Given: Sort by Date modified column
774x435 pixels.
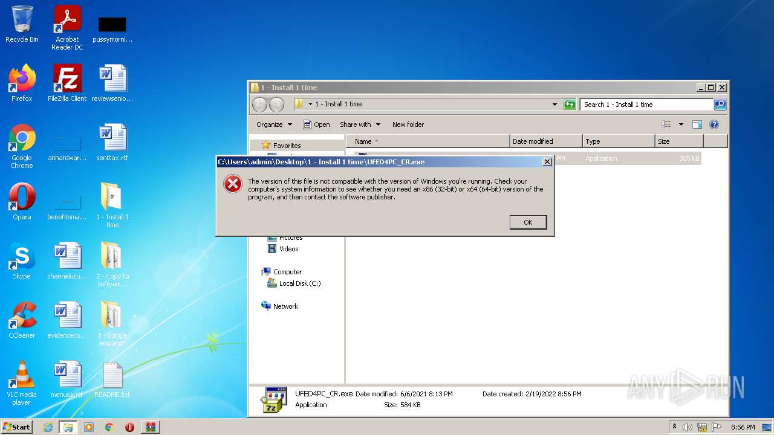Looking at the screenshot, I should [546, 141].
